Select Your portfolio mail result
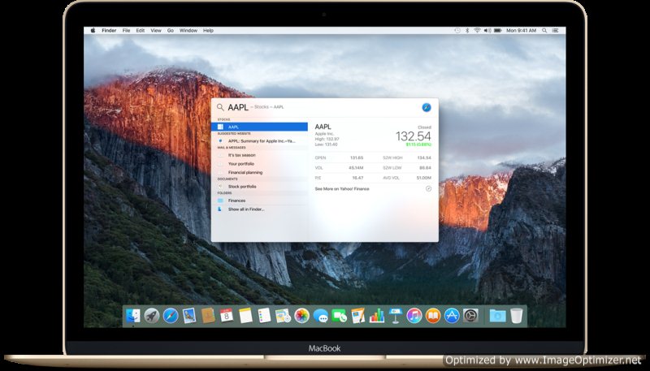Screen dimensions: 650x371 259,164
